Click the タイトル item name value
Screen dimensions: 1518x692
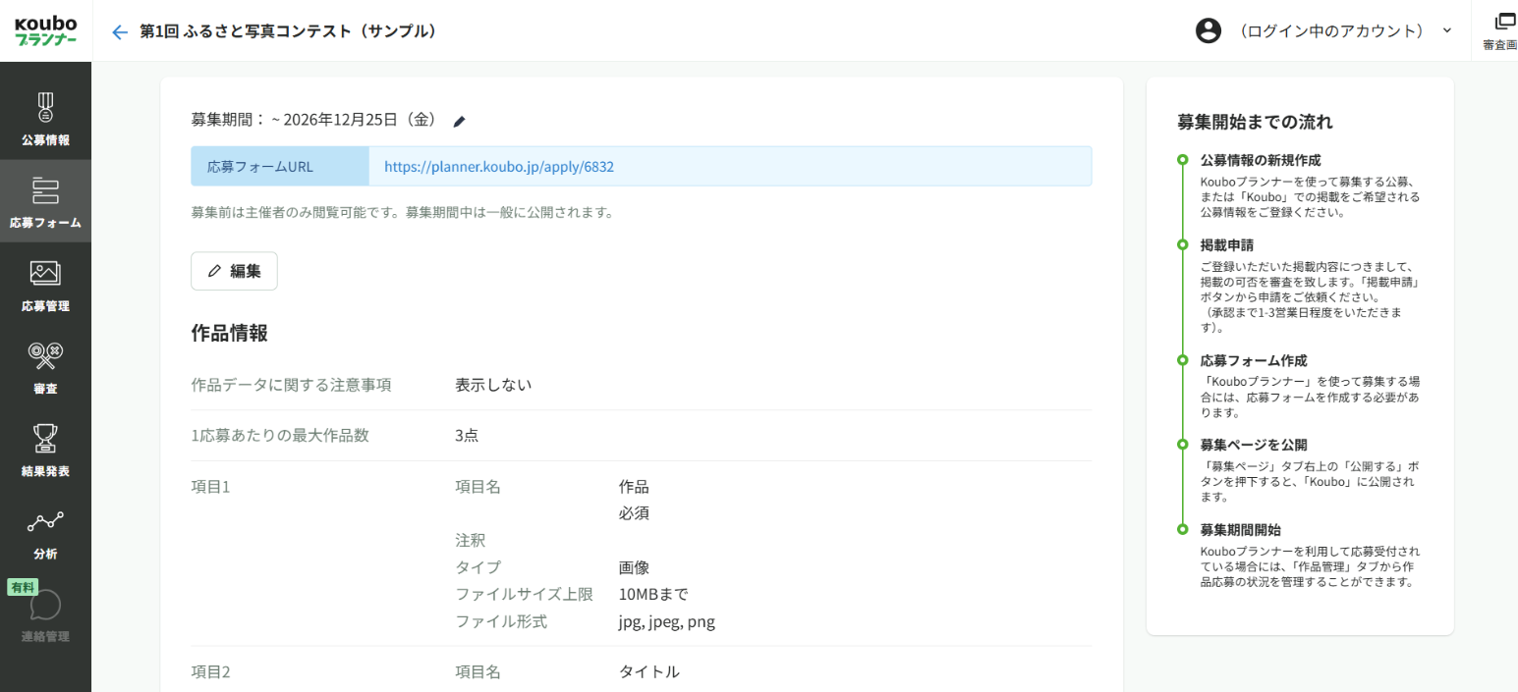tap(649, 672)
